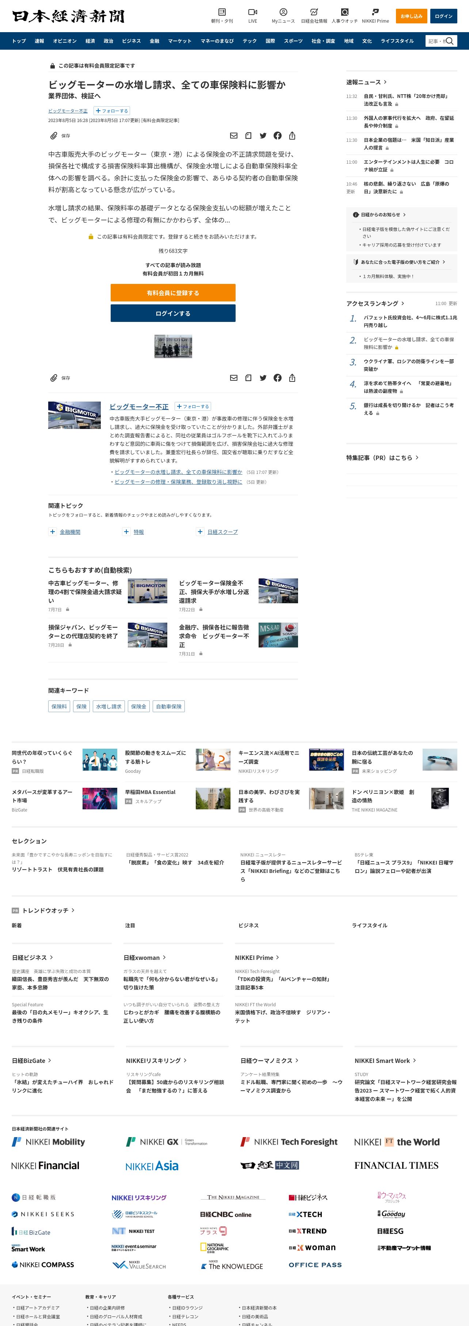469x1326 pixels.
Task: Select 経済 in navigation bar
Action: click(90, 41)
